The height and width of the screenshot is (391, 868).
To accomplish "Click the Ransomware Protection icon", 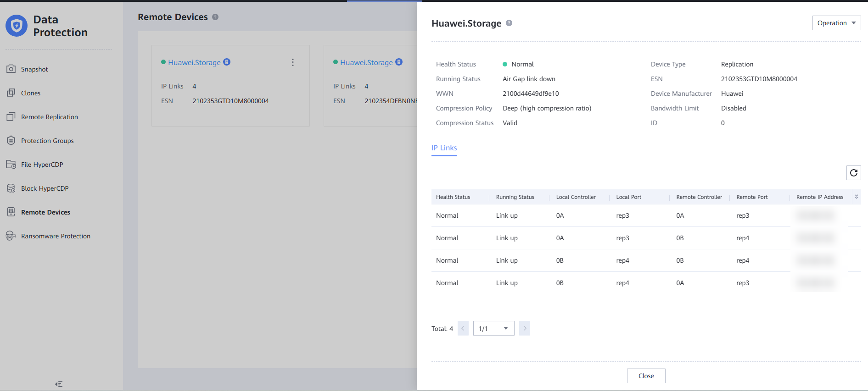I will click(x=11, y=236).
